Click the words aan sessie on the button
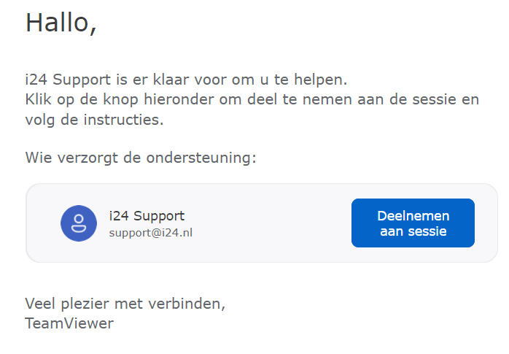509x354 pixels. point(413,231)
